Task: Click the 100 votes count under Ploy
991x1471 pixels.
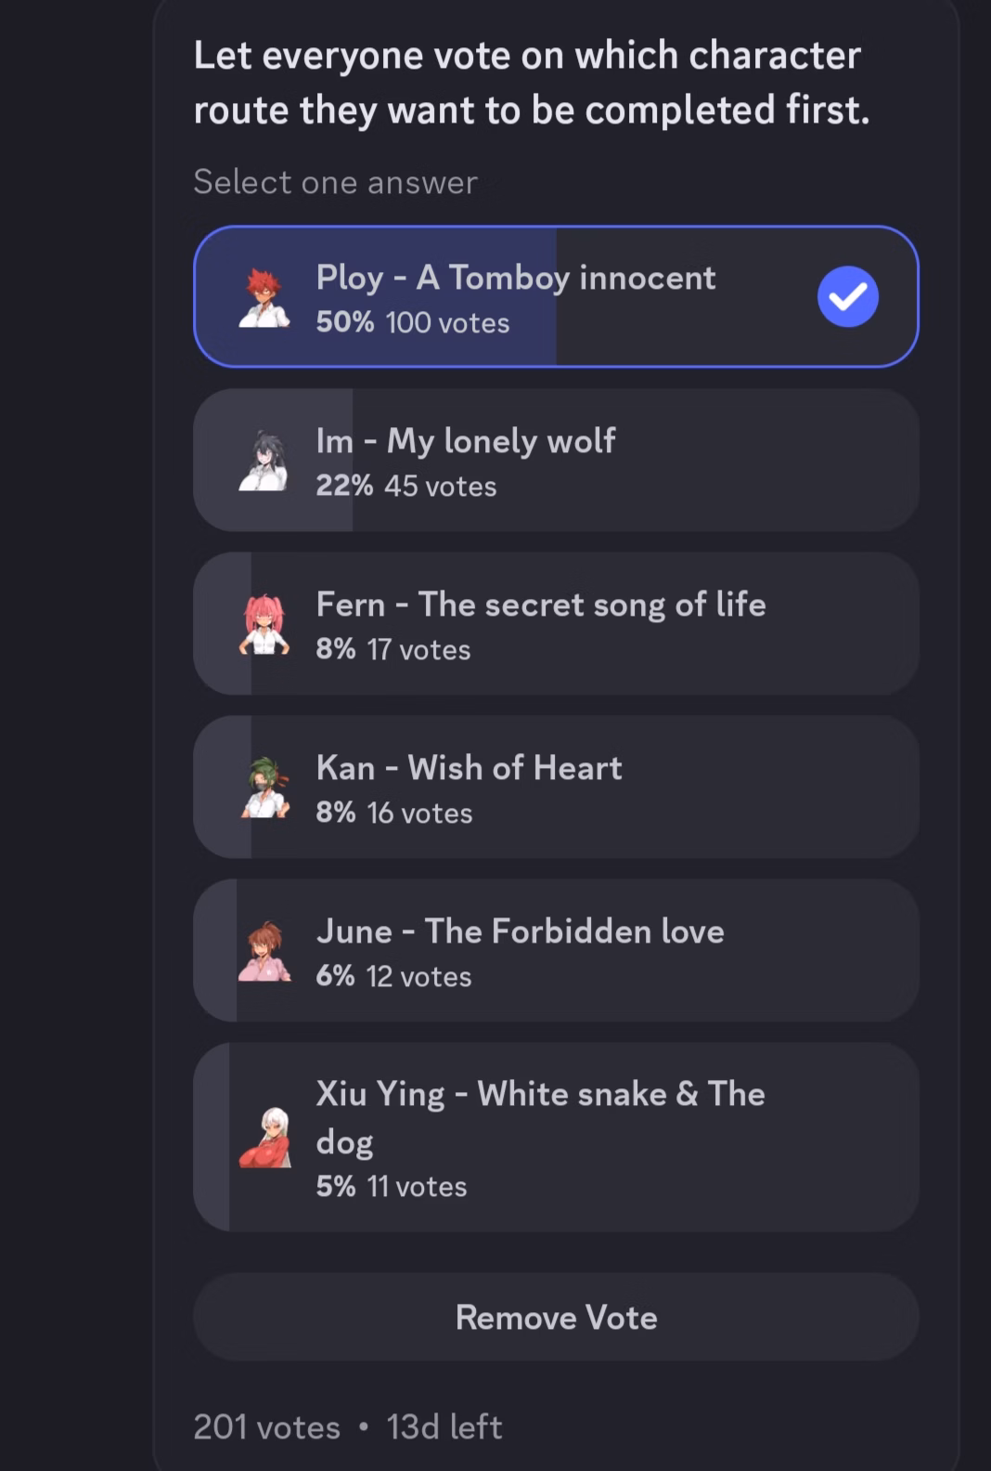Action: tap(448, 323)
